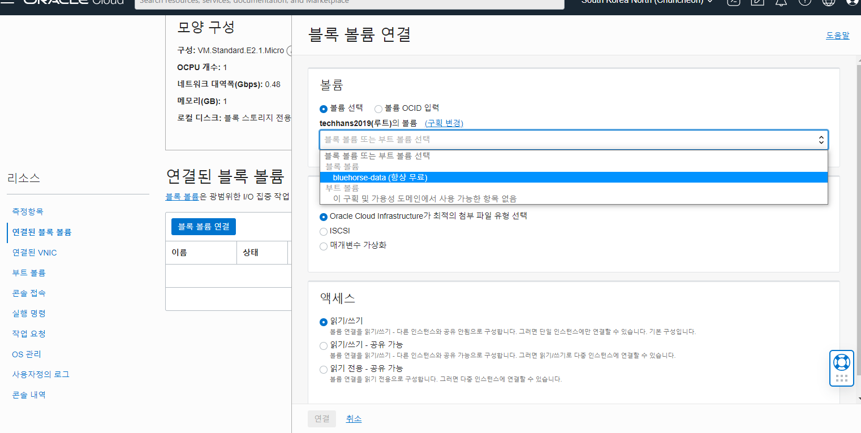This screenshot has height=433, width=861.
Task: Click the VM.Standard.E2.1.Micro shape value
Action: (x=241, y=50)
